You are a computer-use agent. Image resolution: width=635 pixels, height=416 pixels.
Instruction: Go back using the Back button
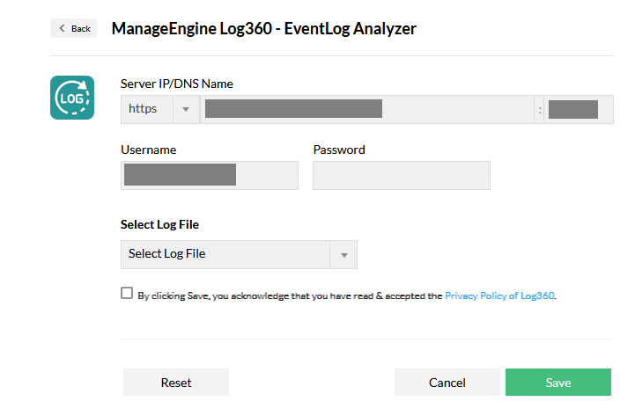pyautogui.click(x=74, y=28)
